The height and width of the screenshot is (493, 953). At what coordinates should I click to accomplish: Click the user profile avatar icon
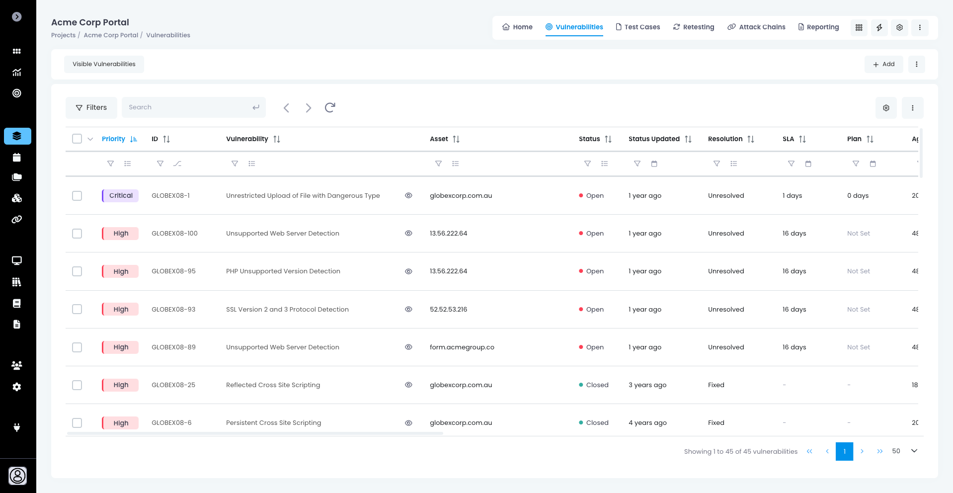17,476
